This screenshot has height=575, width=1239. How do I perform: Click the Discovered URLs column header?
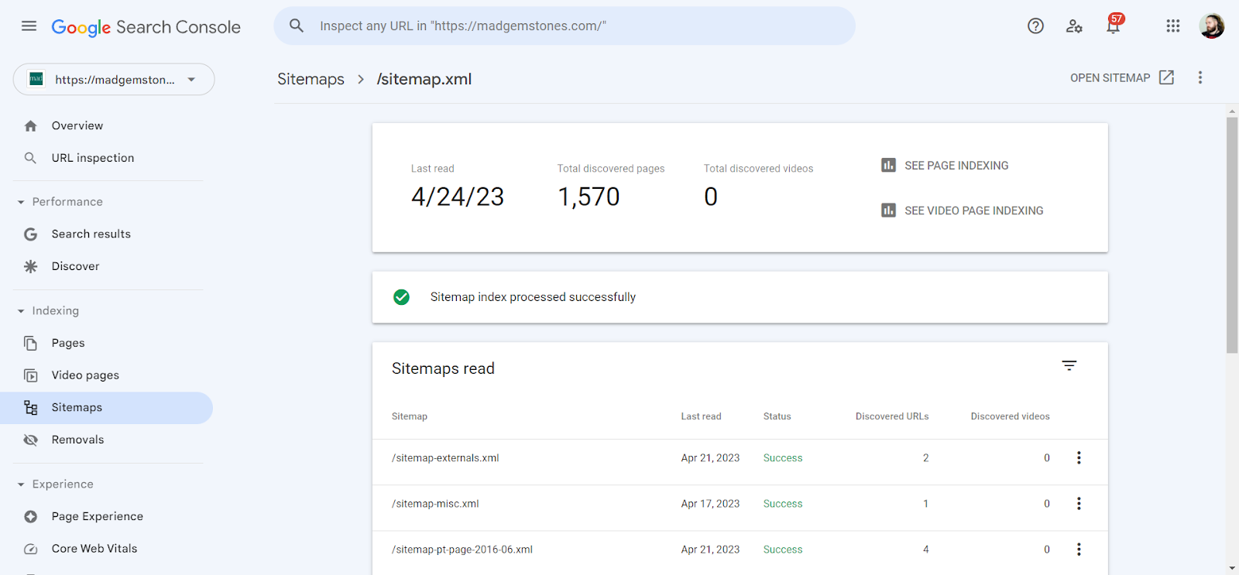892,416
